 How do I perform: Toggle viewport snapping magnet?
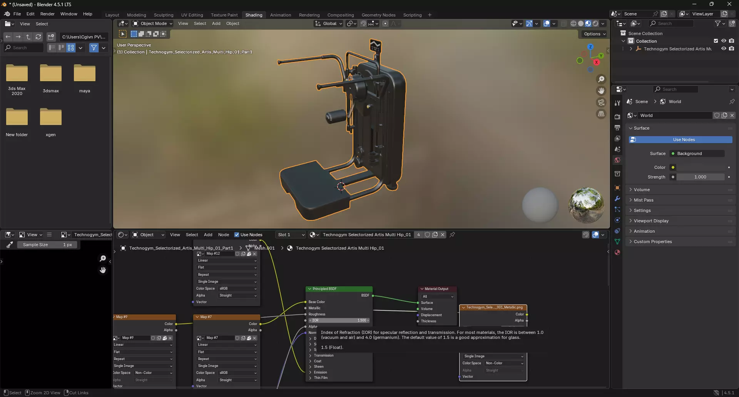(x=363, y=23)
